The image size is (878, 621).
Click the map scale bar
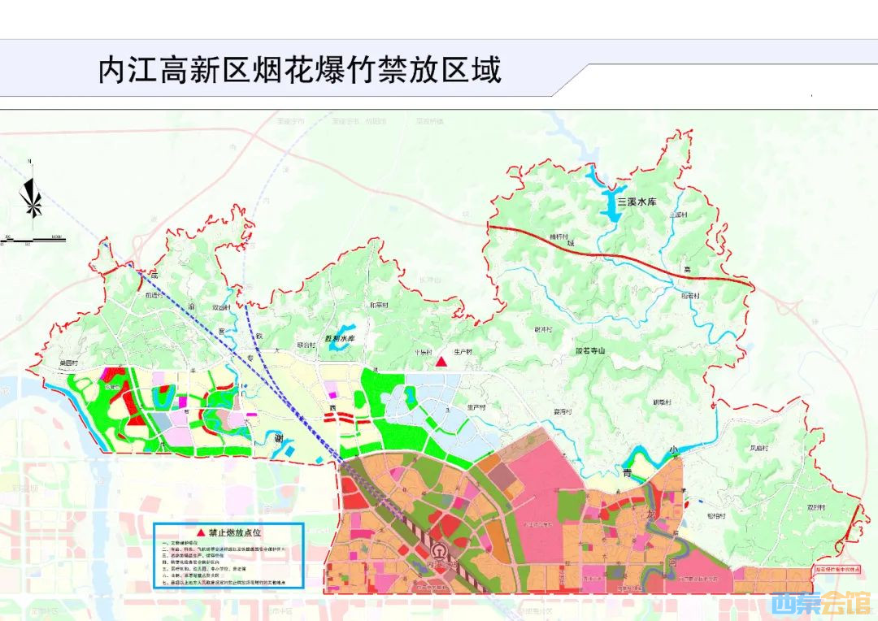(x=33, y=240)
